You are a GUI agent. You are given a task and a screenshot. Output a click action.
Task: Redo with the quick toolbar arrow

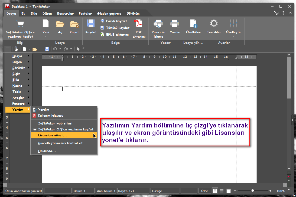66,49
